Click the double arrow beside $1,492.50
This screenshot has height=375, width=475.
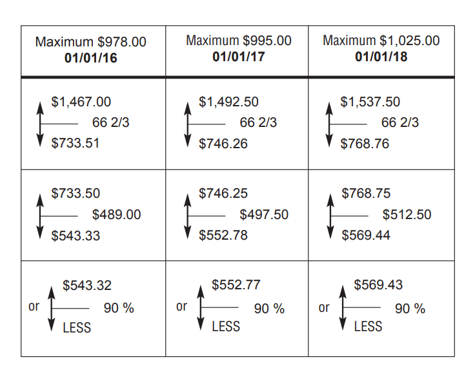[188, 122]
